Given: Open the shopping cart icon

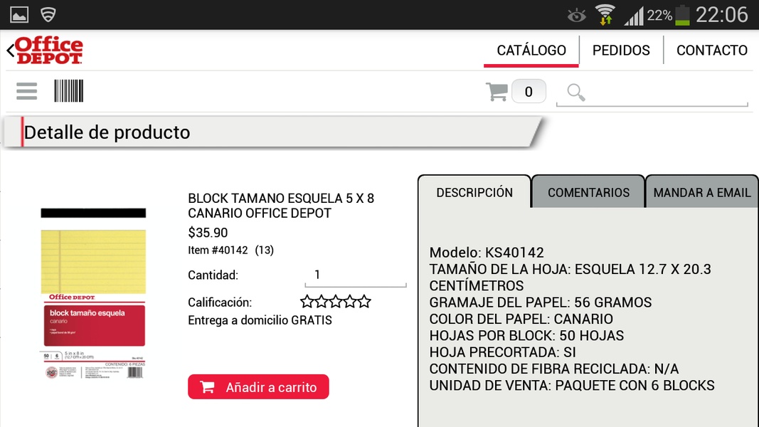Looking at the screenshot, I should tap(497, 92).
